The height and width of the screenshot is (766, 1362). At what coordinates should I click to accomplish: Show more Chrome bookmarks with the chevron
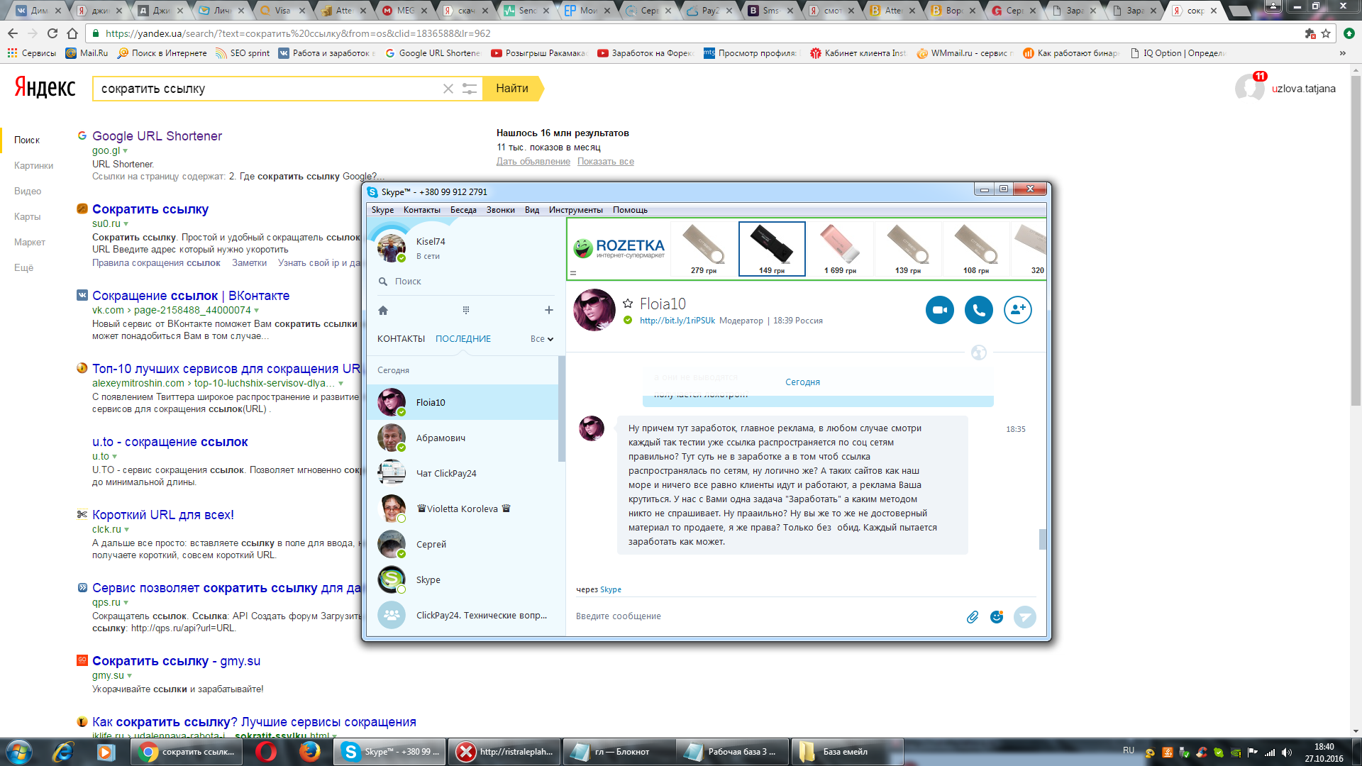coord(1342,53)
